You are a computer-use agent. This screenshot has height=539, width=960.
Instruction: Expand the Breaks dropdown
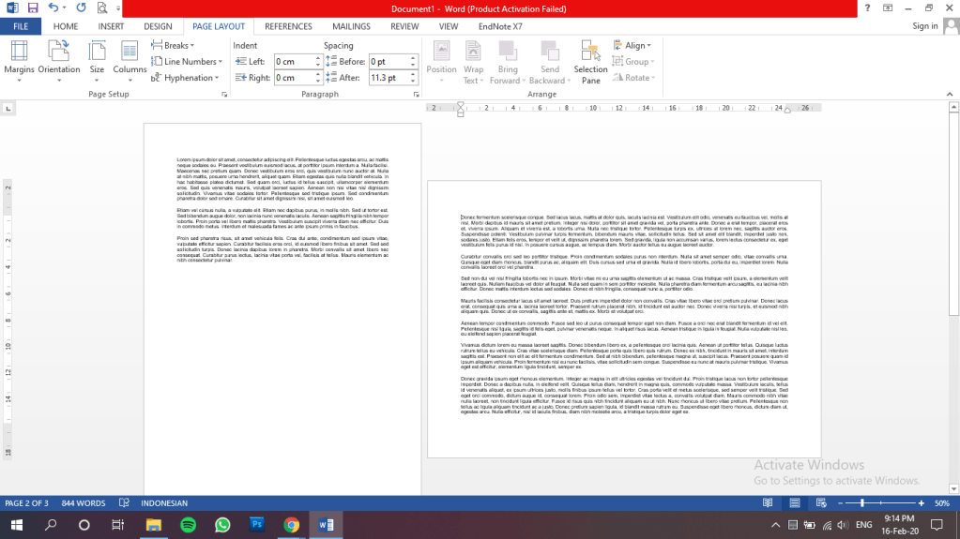pos(177,45)
